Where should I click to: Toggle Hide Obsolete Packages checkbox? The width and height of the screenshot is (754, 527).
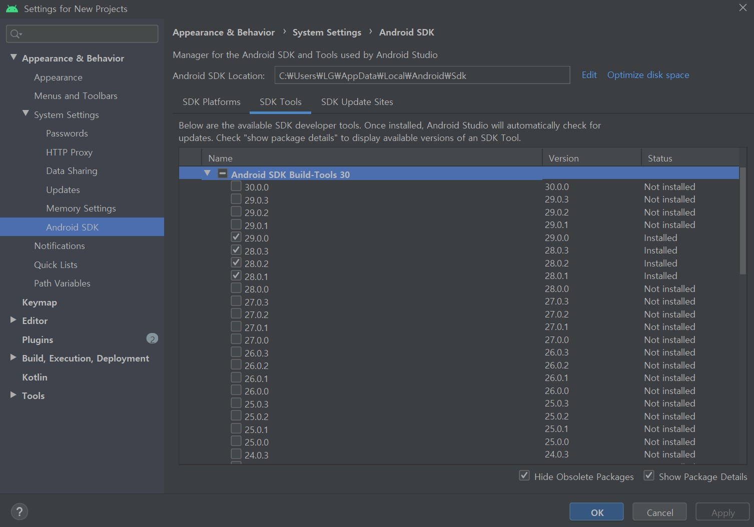(524, 475)
